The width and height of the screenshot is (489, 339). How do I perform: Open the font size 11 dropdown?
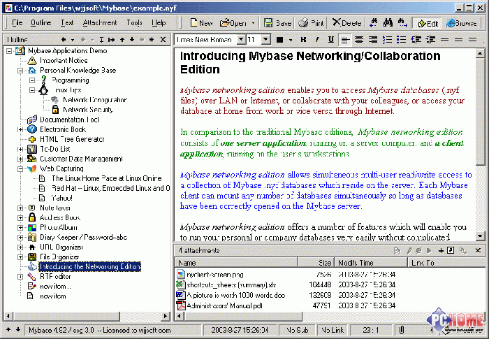tap(265, 40)
